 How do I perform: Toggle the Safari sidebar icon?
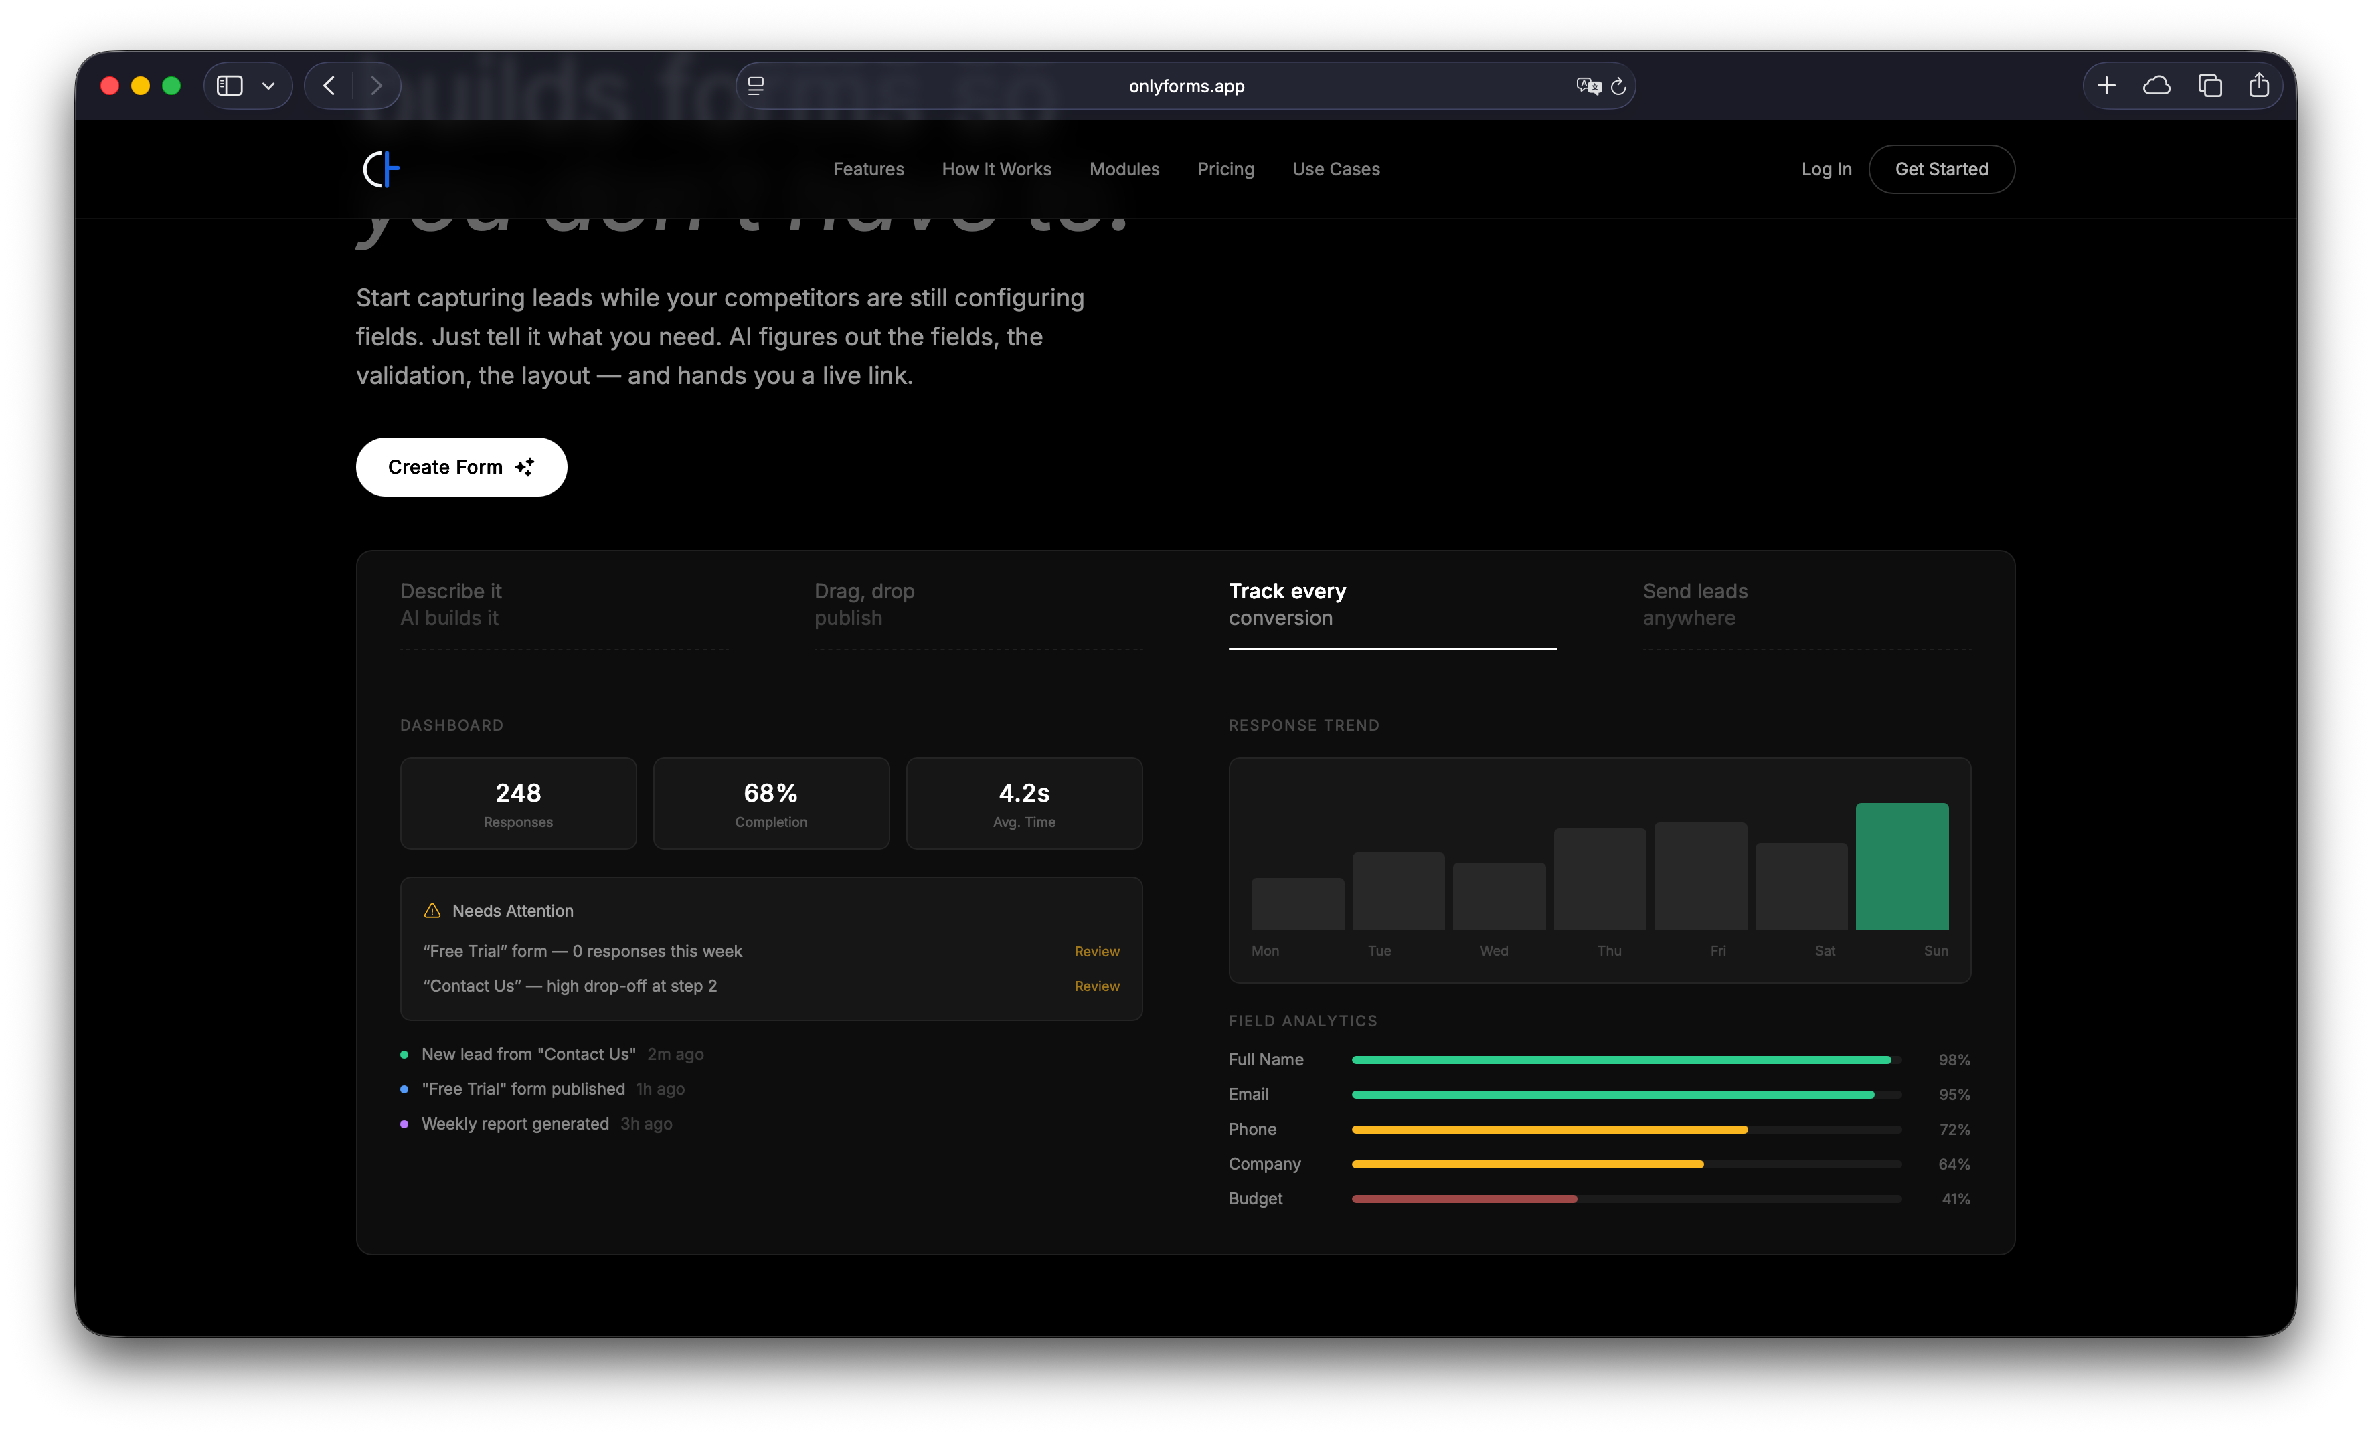[x=229, y=86]
